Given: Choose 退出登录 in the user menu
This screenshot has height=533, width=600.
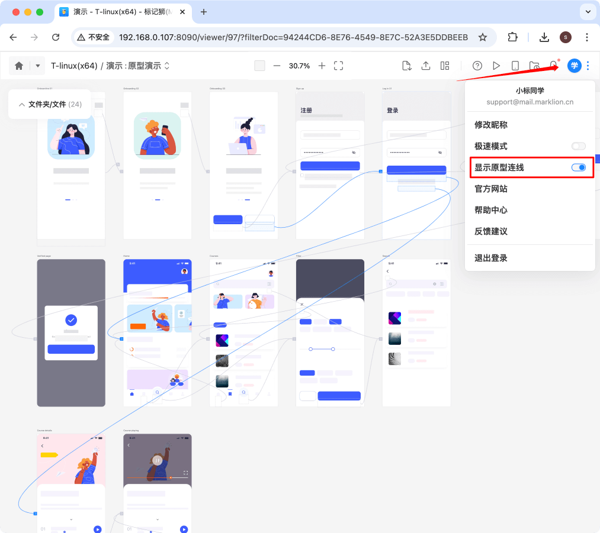Looking at the screenshot, I should point(491,258).
